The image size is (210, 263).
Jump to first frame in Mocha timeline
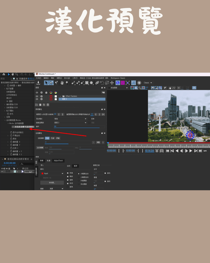[x=167, y=151]
